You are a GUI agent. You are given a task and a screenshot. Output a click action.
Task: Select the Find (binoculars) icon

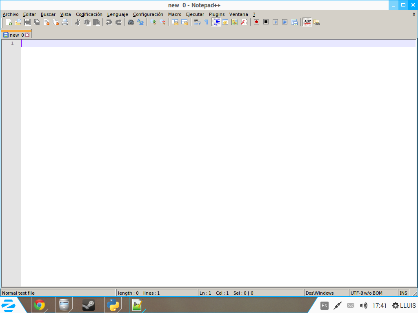coord(130,22)
